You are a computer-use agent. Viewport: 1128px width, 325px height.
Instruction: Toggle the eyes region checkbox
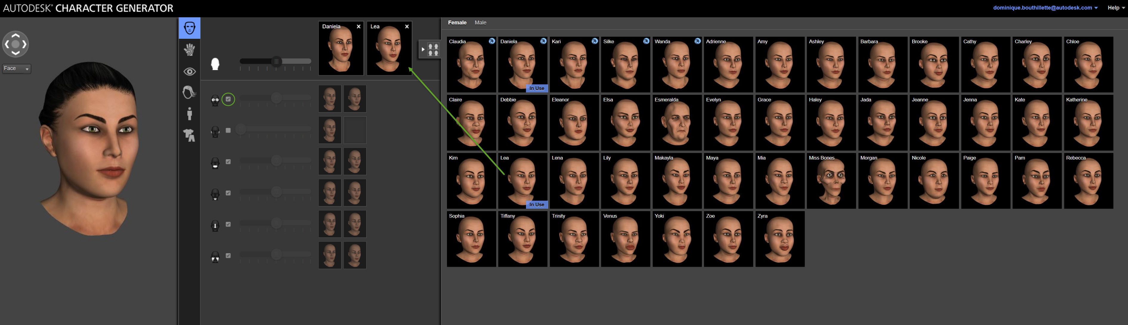pyautogui.click(x=228, y=99)
